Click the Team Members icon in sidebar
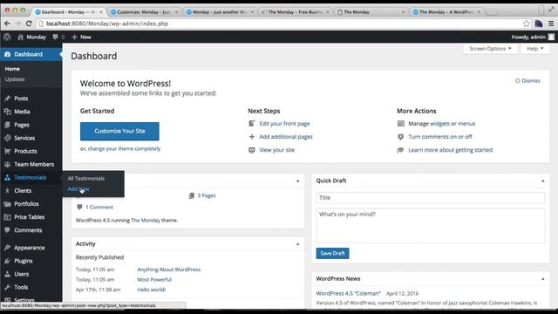 (x=8, y=164)
